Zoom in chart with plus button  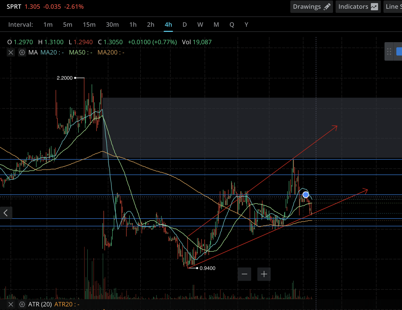coord(264,274)
